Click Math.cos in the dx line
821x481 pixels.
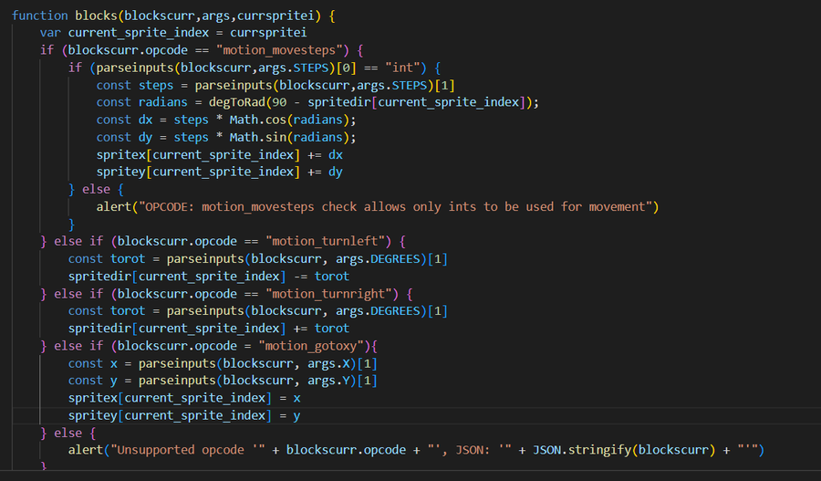[257, 120]
